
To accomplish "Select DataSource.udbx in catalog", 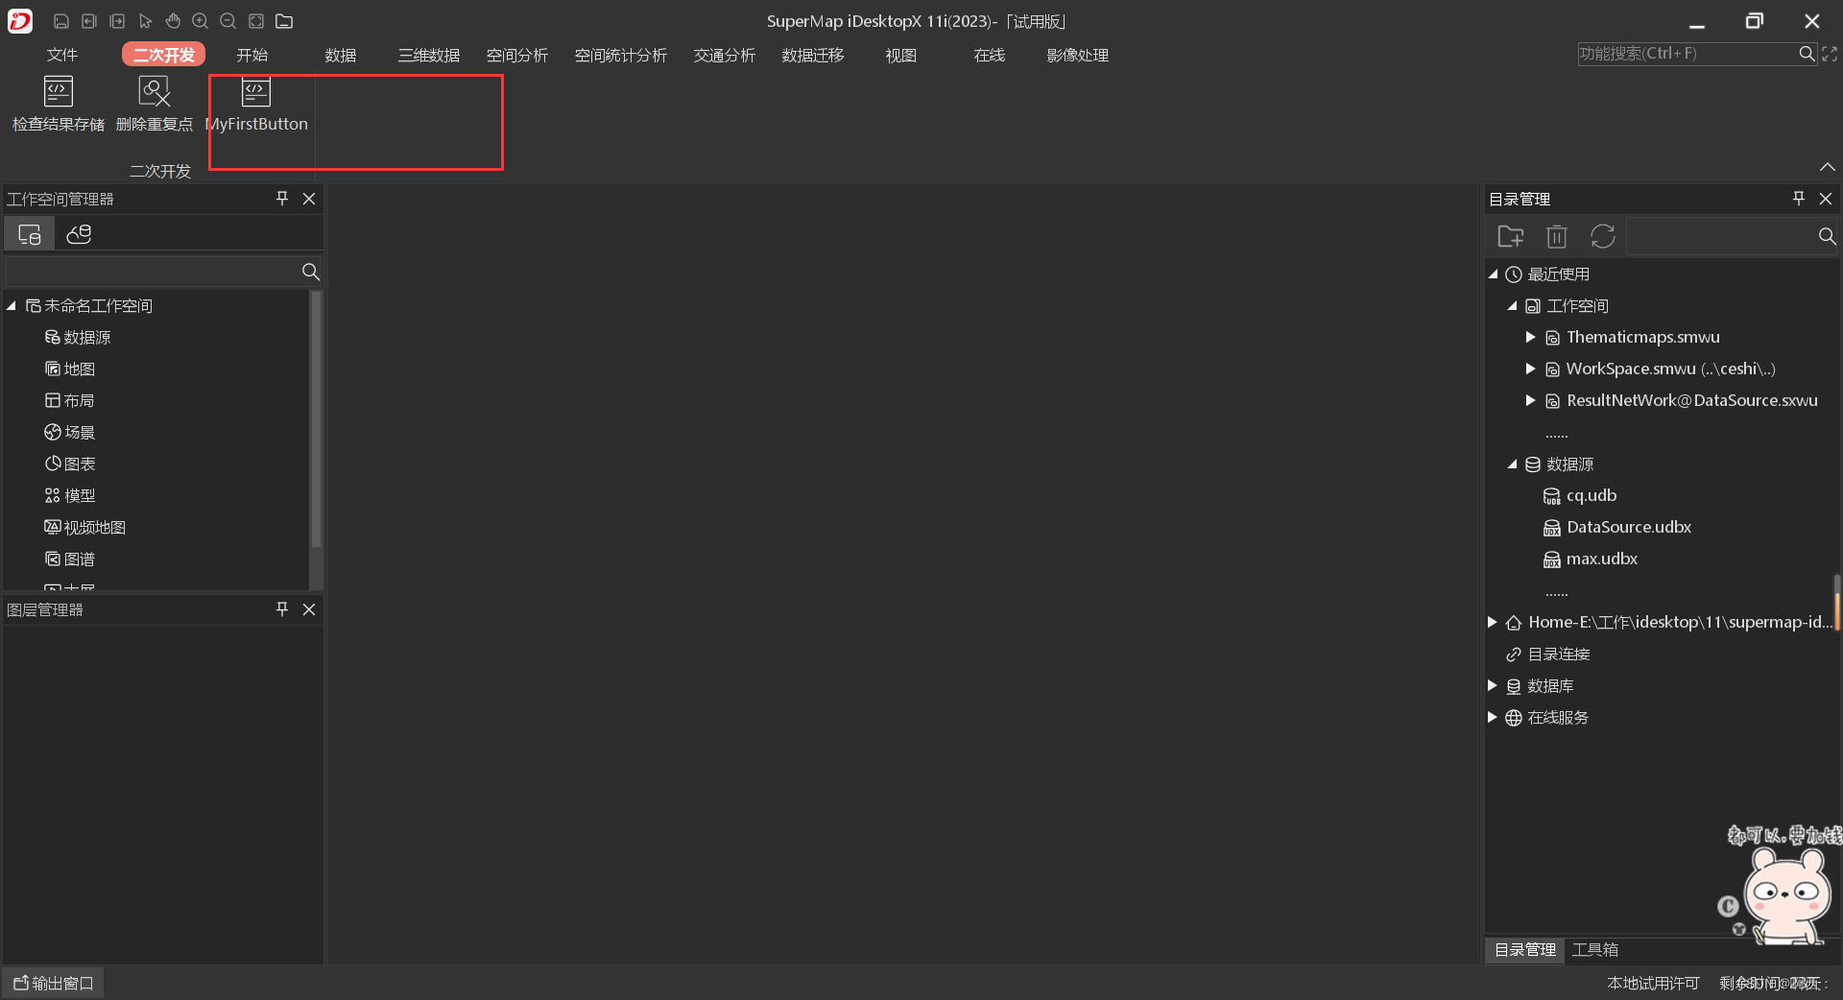I will tap(1617, 527).
